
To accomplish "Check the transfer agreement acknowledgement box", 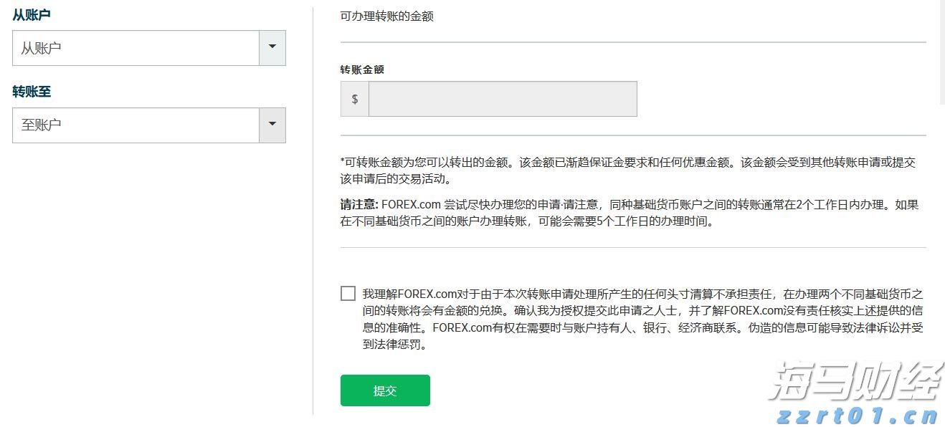I will point(348,293).
